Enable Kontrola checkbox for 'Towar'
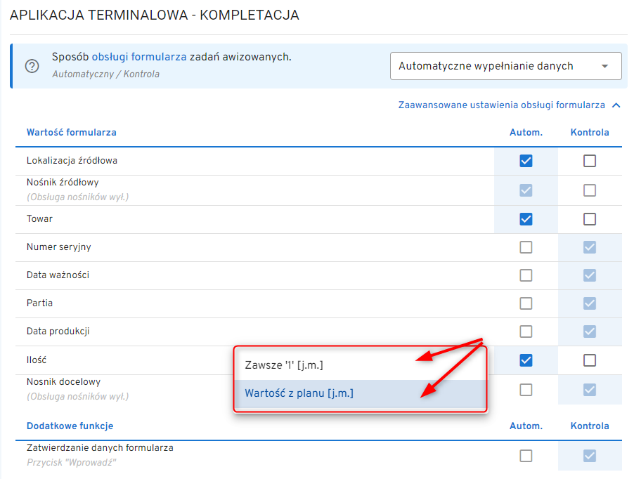This screenshot has width=634, height=479. pos(590,219)
